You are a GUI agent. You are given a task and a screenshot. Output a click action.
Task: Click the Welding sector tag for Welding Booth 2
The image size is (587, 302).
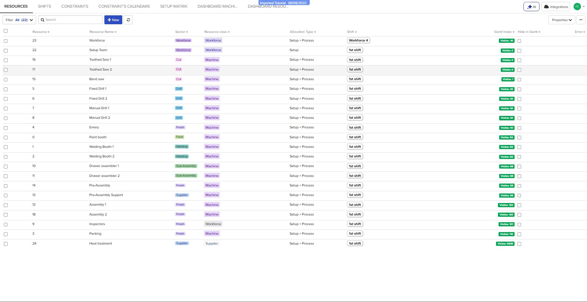click(182, 156)
